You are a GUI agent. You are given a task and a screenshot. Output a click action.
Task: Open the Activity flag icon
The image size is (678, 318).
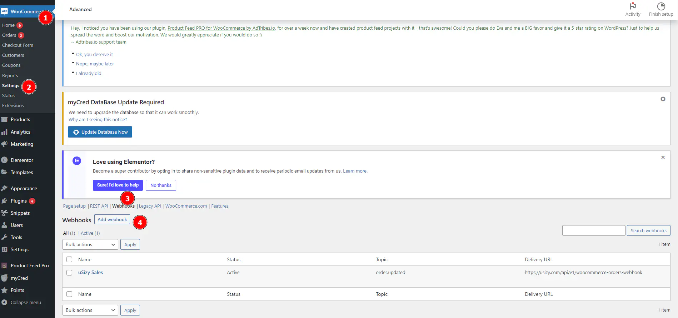[633, 6]
